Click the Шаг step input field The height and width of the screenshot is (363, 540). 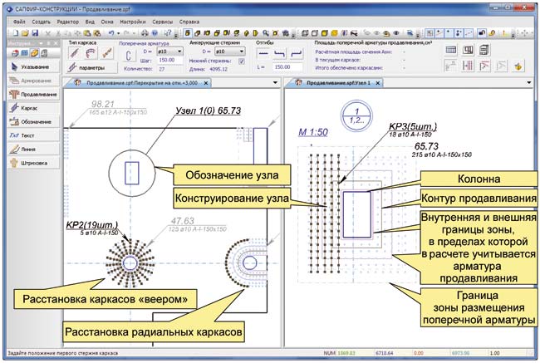pyautogui.click(x=170, y=61)
